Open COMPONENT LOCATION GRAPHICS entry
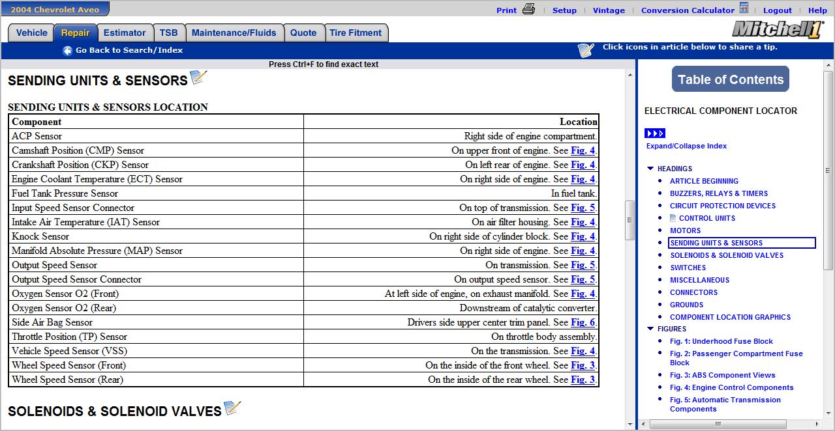The width and height of the screenshot is (835, 431). click(x=730, y=317)
